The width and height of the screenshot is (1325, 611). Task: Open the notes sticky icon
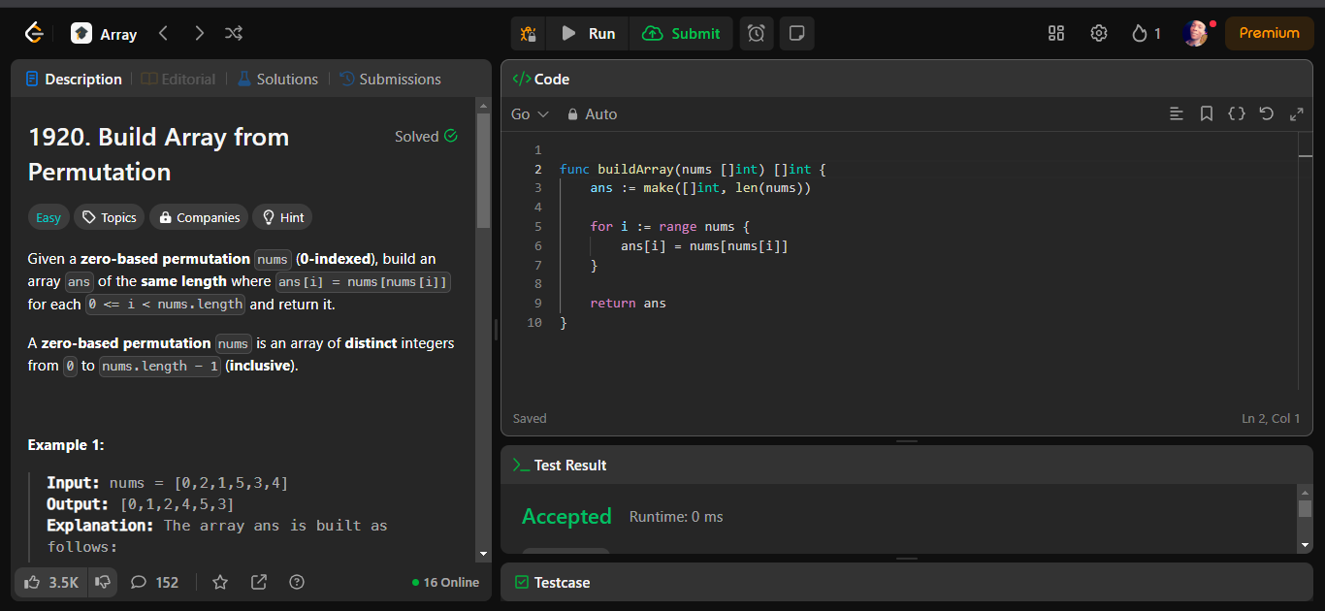click(796, 33)
